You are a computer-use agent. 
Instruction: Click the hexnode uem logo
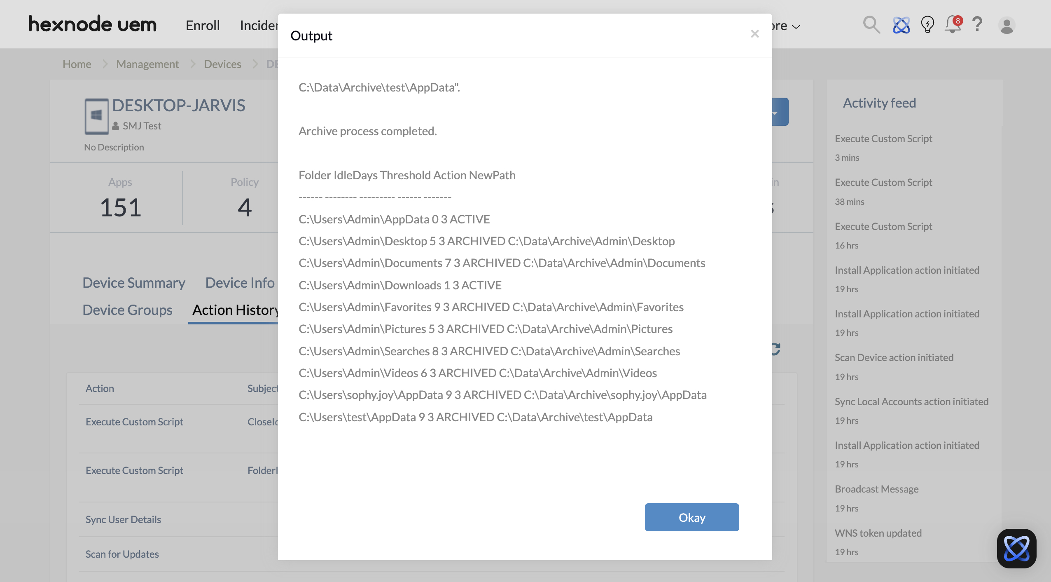click(93, 24)
